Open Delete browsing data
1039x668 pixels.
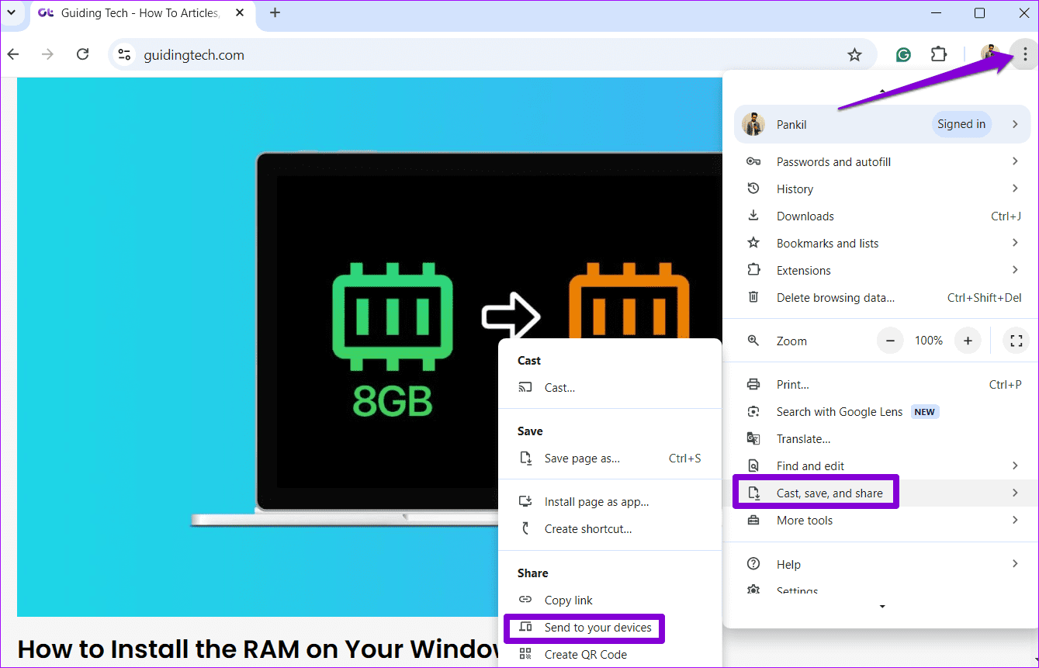click(x=835, y=297)
